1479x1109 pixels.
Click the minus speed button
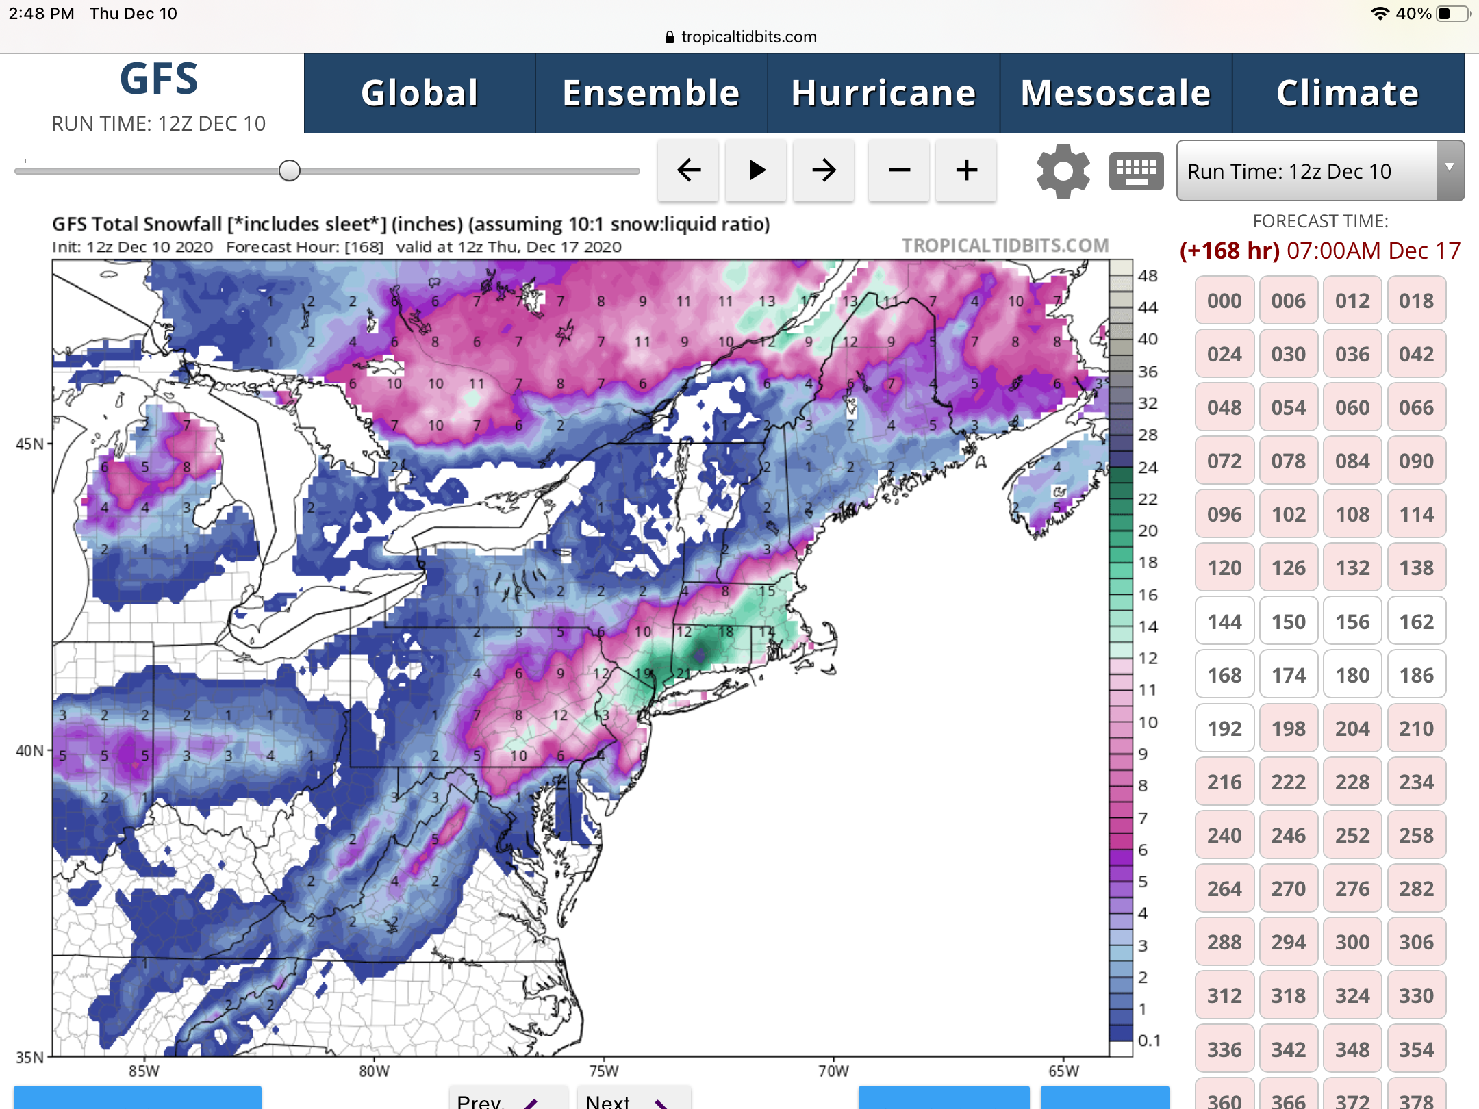[898, 170]
